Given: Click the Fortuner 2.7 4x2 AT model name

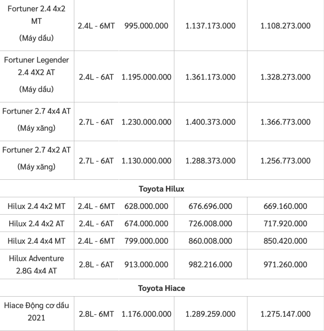Looking at the screenshot, I should (x=36, y=150).
